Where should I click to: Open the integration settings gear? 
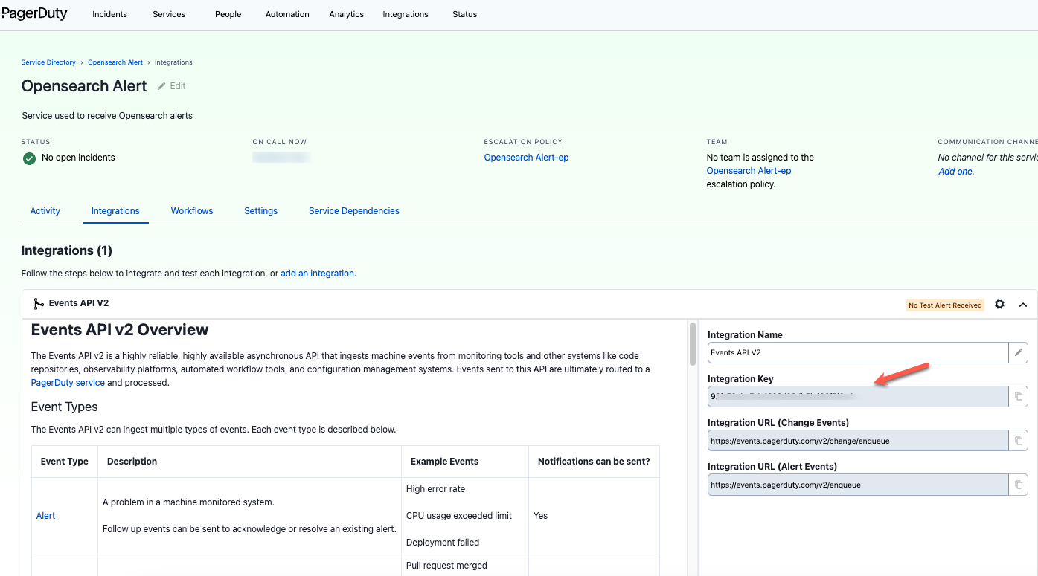[1000, 304]
